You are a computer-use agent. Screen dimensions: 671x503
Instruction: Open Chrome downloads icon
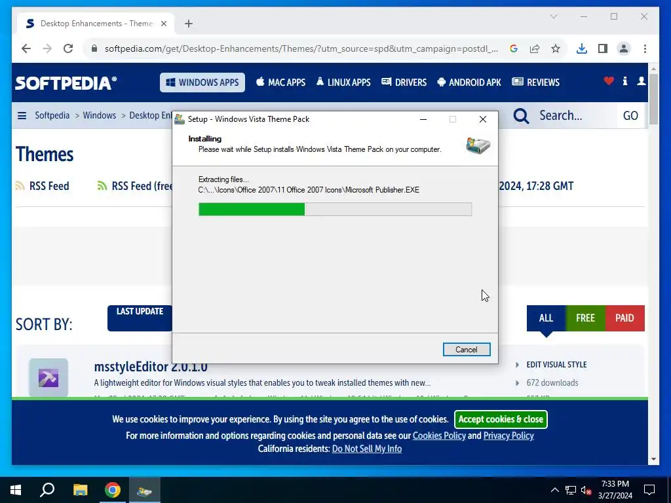pyautogui.click(x=582, y=48)
